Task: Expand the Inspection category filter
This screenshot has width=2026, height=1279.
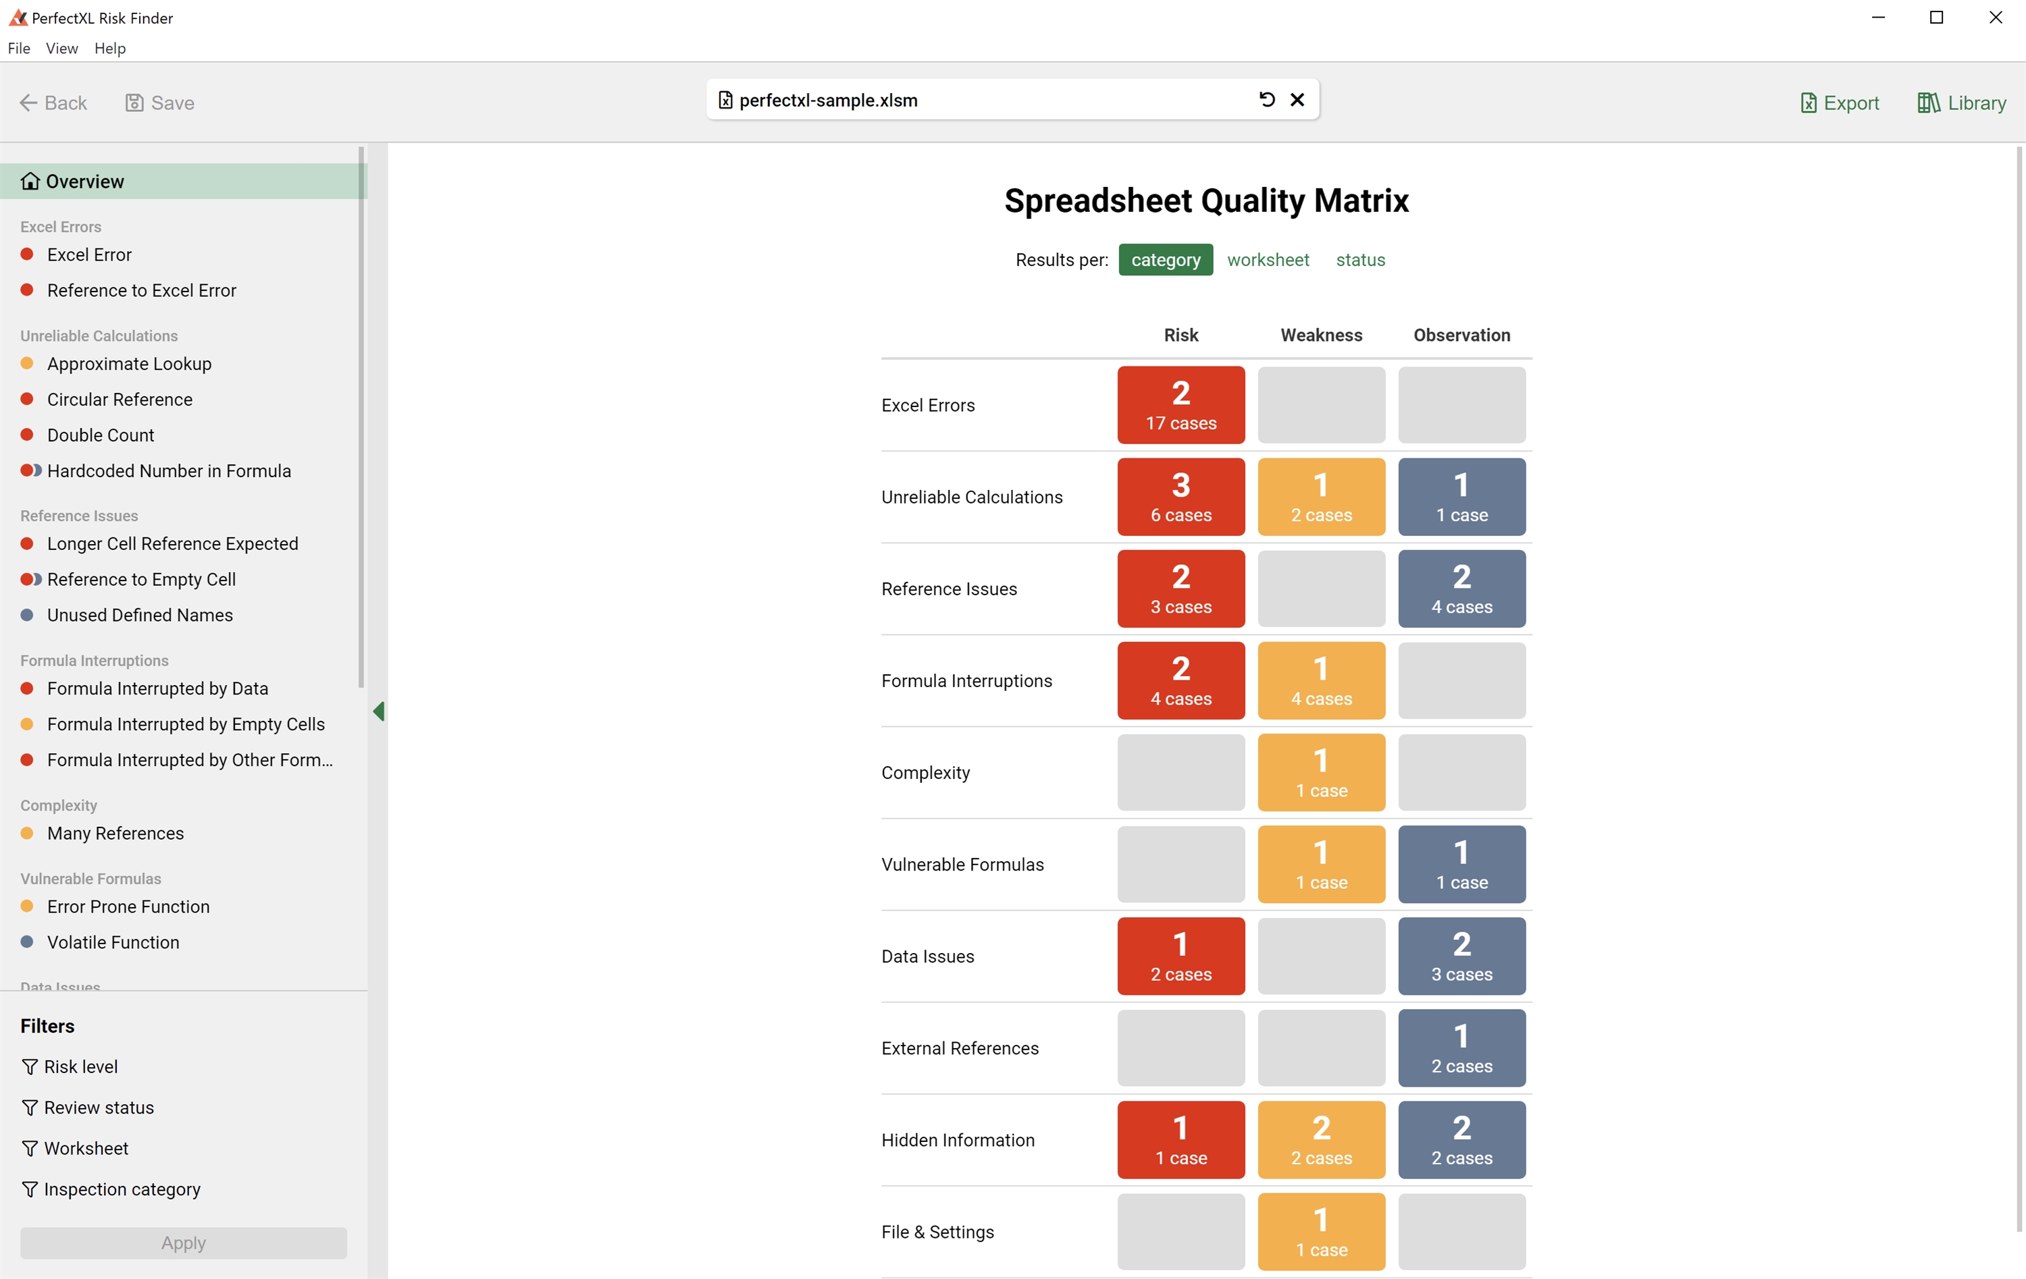Action: 122,1189
